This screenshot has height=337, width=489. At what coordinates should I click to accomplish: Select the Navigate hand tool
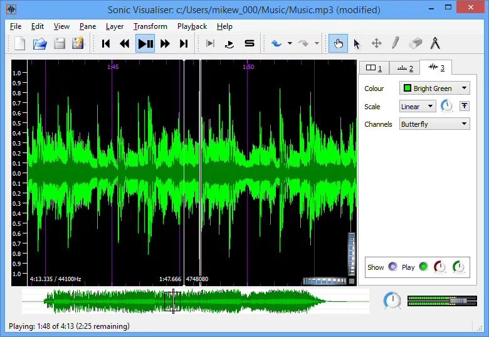tap(339, 43)
